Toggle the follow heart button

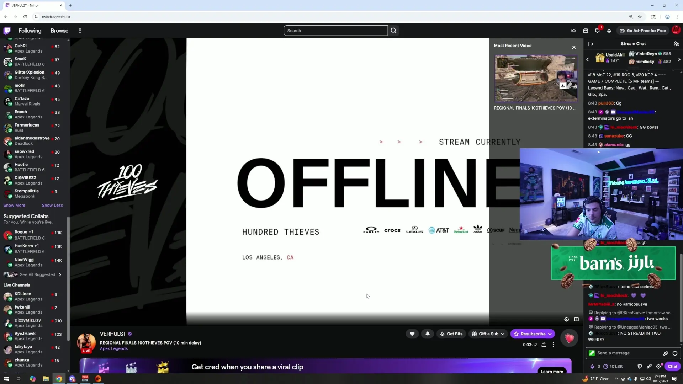coord(412,334)
